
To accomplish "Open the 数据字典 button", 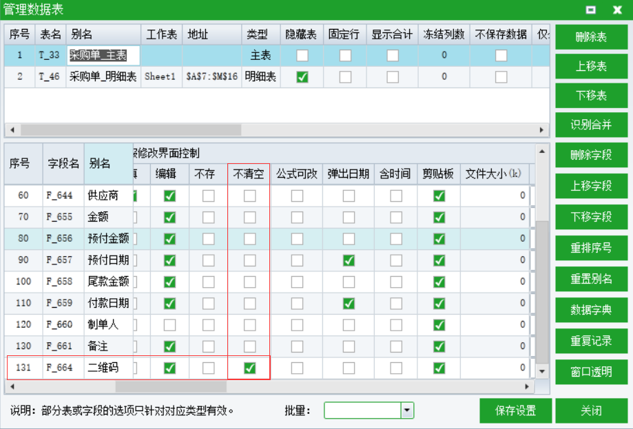I will click(x=591, y=310).
